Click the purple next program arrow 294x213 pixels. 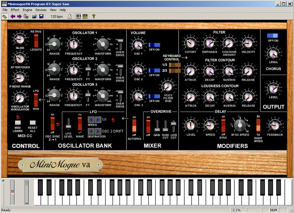coord(19,16)
